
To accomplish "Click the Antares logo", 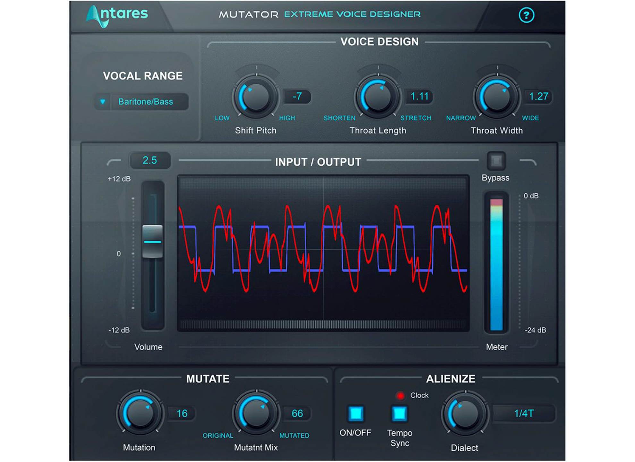I will point(117,16).
